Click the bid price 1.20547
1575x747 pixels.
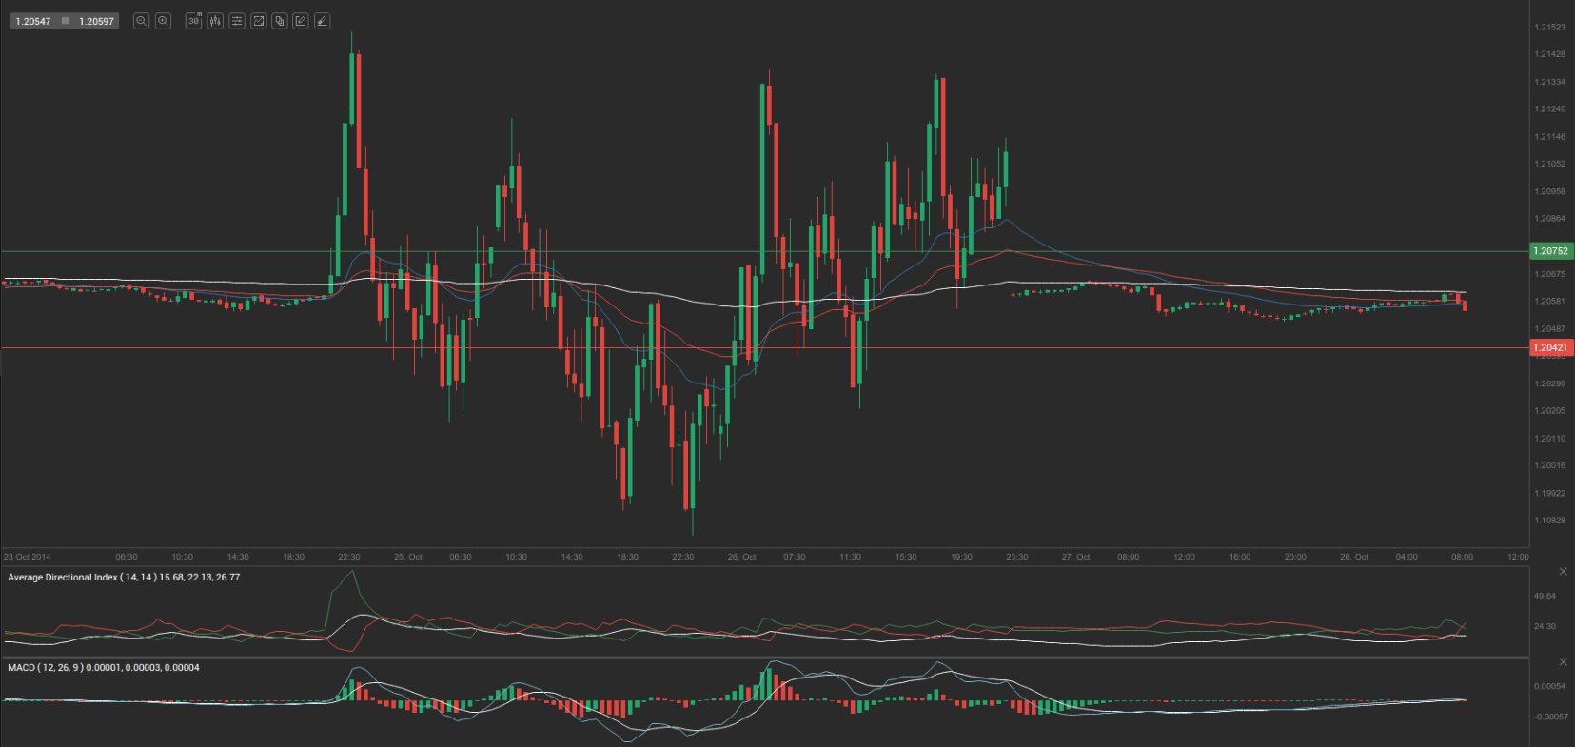coord(33,21)
